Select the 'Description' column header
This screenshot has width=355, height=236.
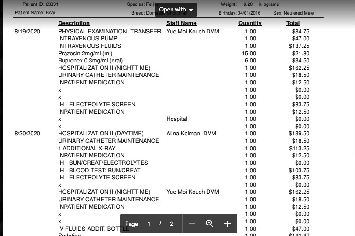click(74, 23)
